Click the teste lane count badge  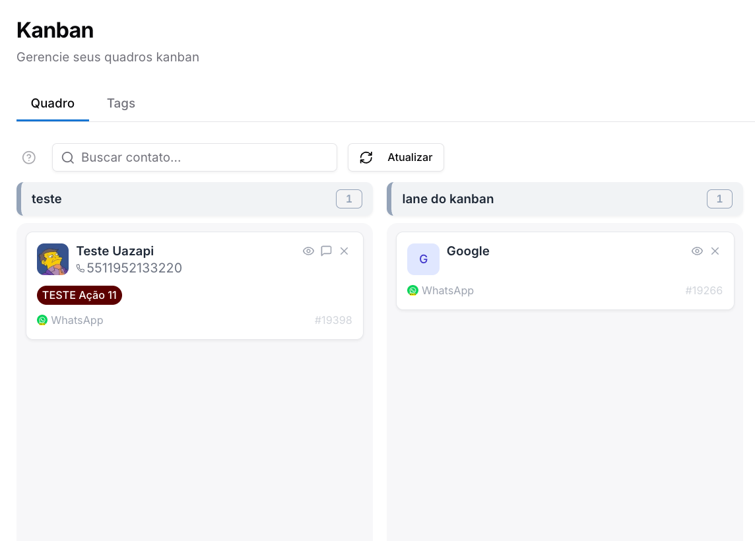pos(349,199)
